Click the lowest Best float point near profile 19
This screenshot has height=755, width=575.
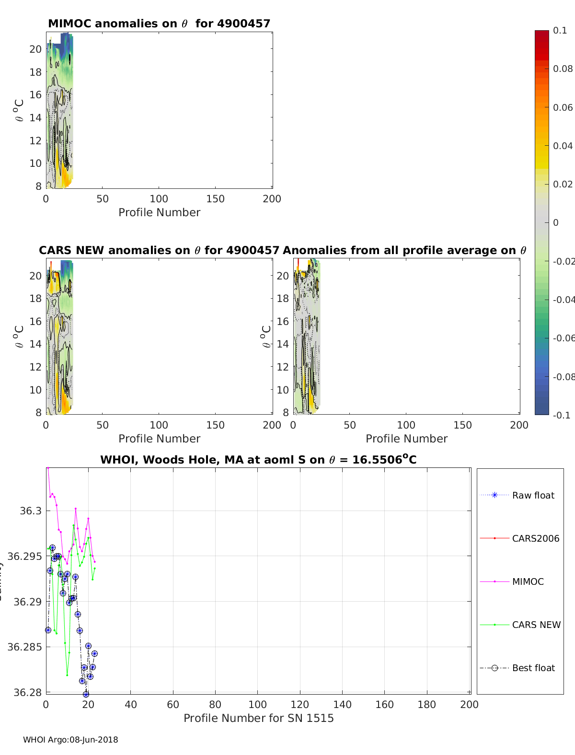(x=86, y=694)
